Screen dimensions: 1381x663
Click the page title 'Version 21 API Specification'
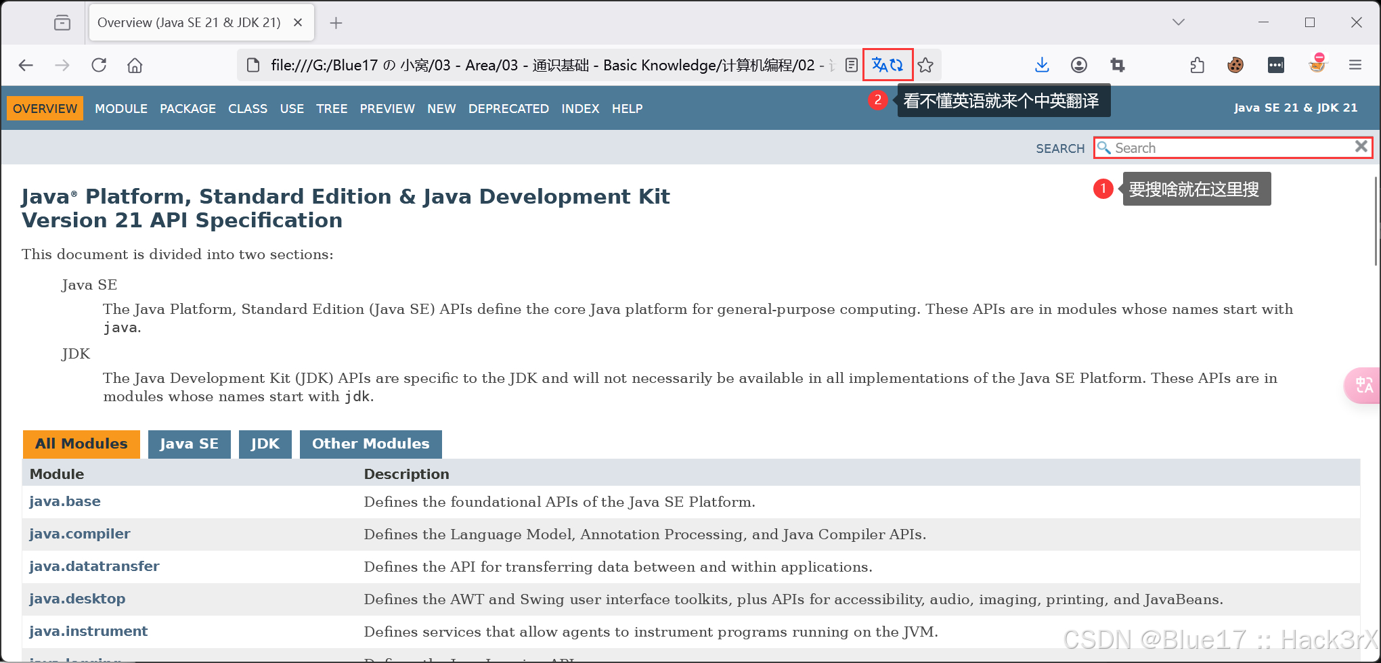point(182,221)
